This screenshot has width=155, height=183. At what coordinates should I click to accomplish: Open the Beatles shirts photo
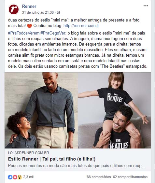115,110
